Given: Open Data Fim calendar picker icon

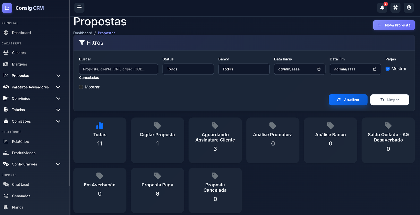Looking at the screenshot, I should (x=375, y=69).
